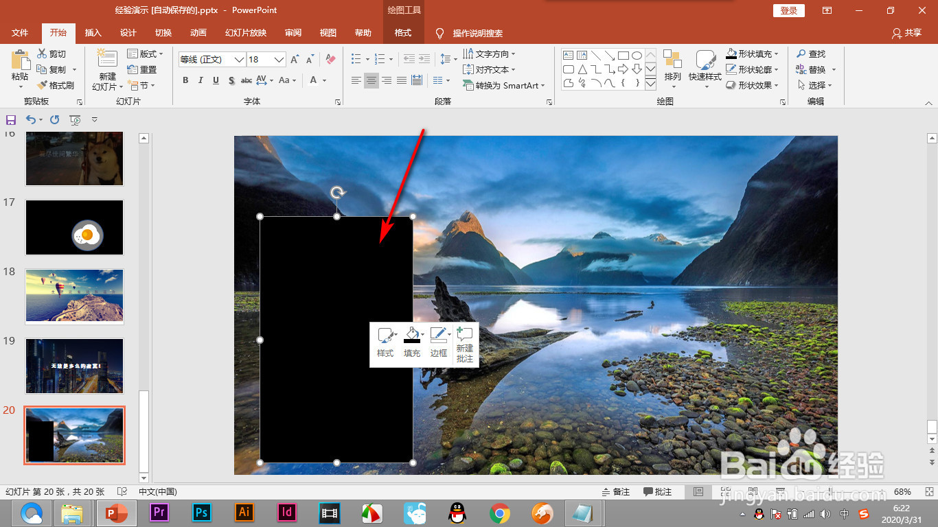Click the Replace button
Screen dimensions: 938x527
tap(816, 69)
